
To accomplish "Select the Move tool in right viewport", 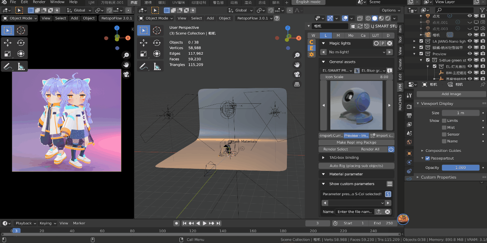I will click(x=143, y=43).
